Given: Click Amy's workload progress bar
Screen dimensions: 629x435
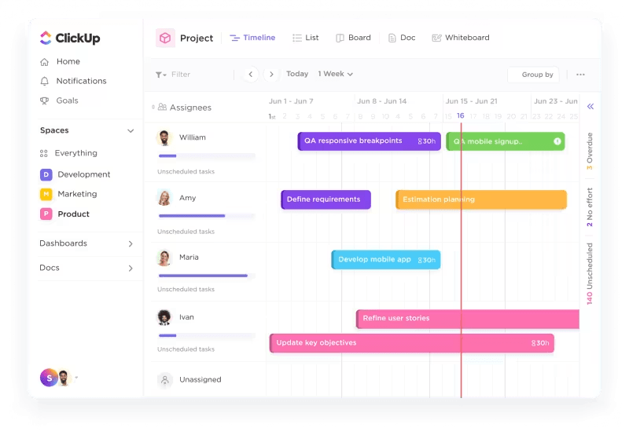Looking at the screenshot, I should [207, 216].
